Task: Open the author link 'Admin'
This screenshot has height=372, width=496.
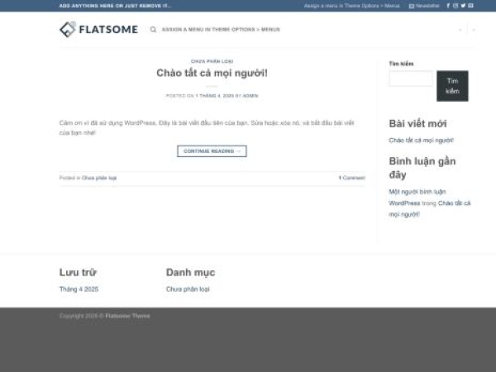Action: click(250, 96)
